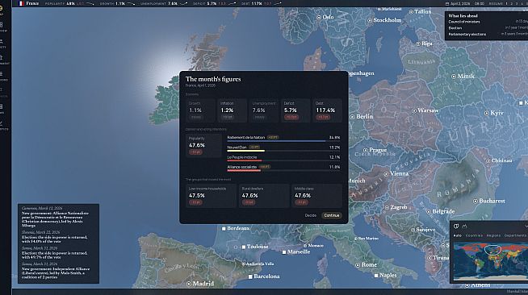528x295 pixels.
Task: Select the Regions map mode option
Action: pyautogui.click(x=493, y=235)
